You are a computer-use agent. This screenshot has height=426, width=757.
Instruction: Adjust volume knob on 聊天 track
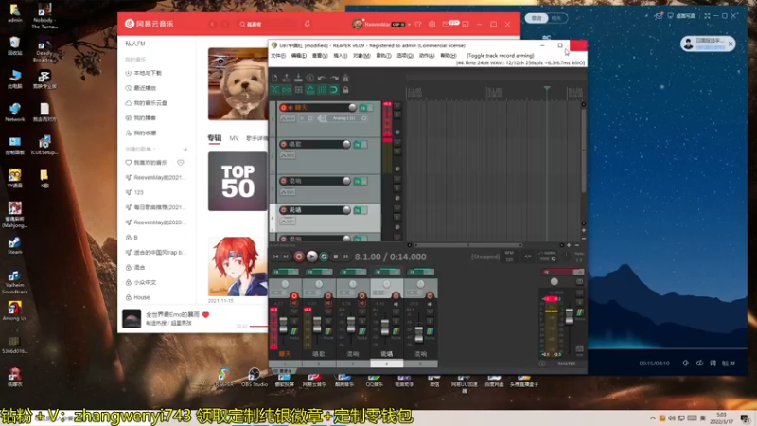pos(352,107)
